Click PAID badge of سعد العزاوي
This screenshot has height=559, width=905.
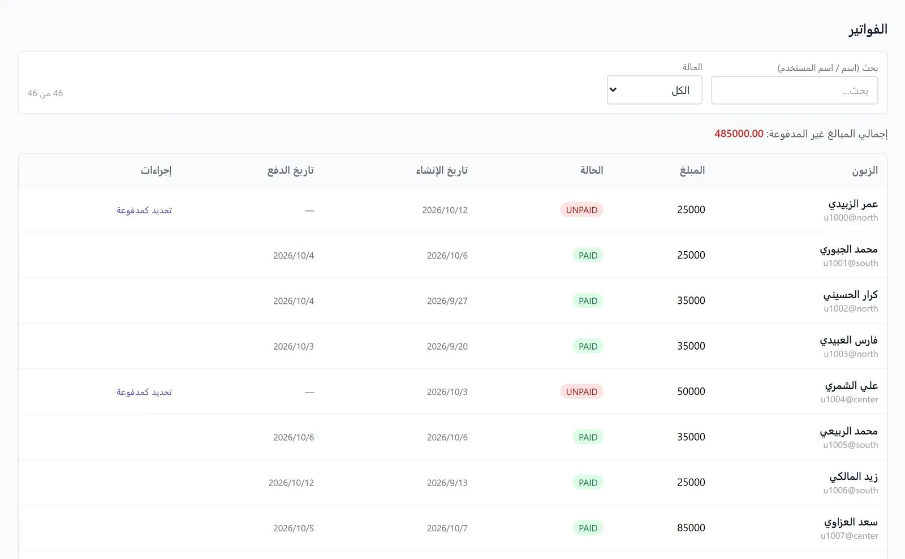click(x=588, y=528)
